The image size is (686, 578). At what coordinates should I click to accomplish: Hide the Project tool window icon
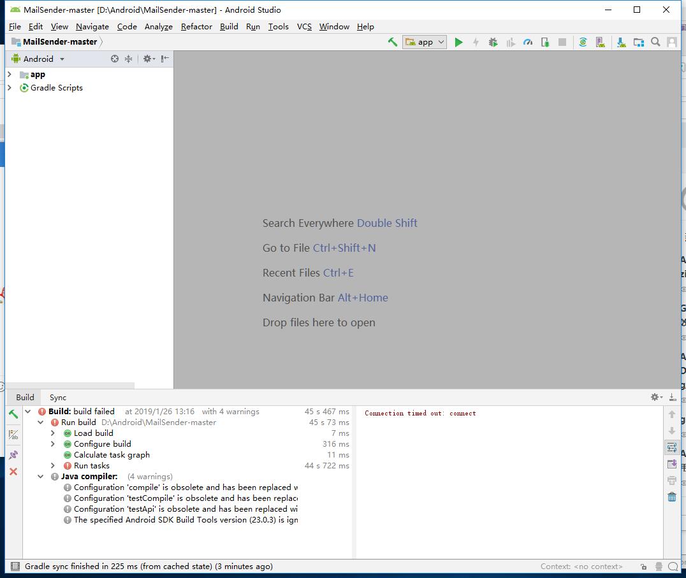165,59
